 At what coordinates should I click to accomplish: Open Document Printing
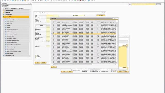point(11,47)
